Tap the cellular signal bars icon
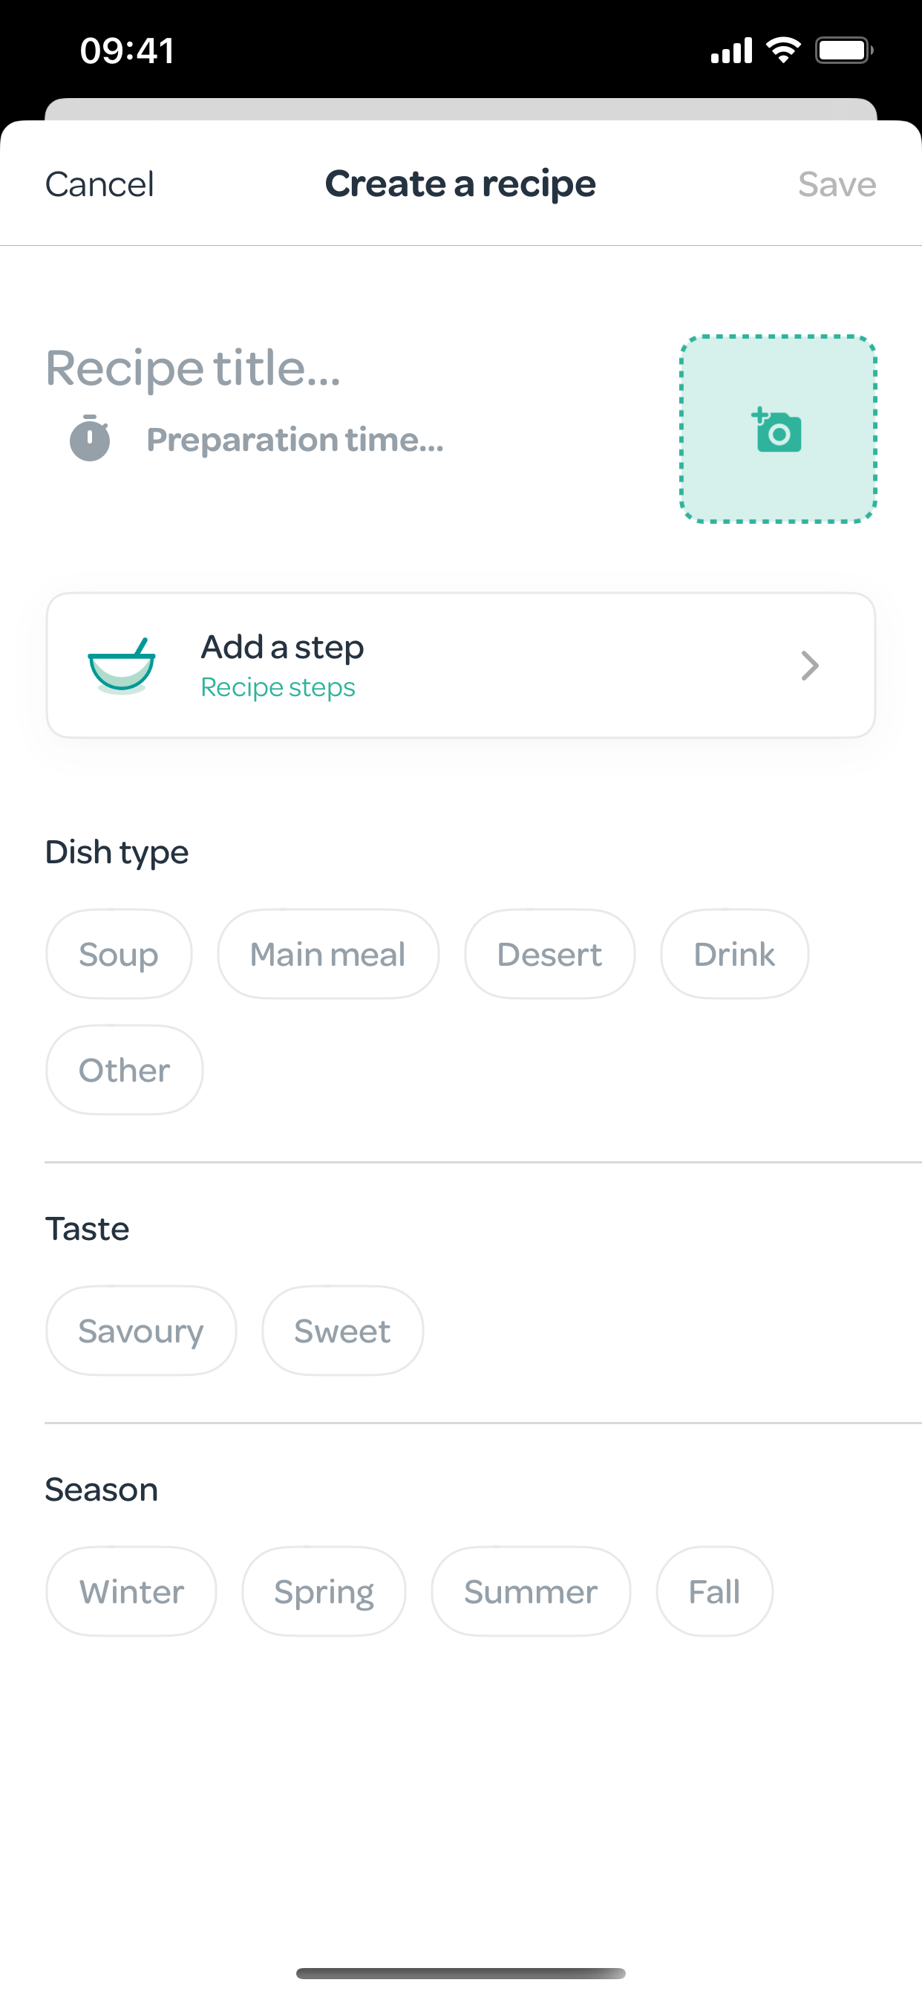The height and width of the screenshot is (1997, 922). [731, 51]
